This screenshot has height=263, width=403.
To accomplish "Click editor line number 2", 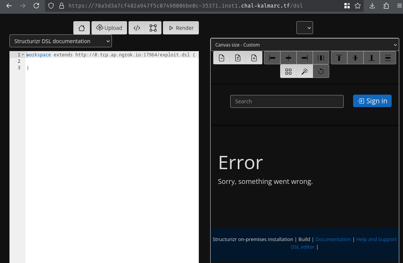I will (19, 61).
